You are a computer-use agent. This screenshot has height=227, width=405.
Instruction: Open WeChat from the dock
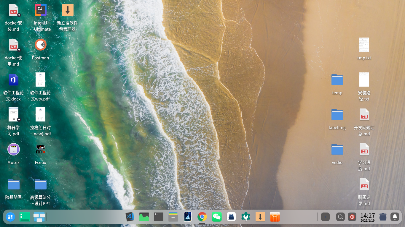pos(217,217)
